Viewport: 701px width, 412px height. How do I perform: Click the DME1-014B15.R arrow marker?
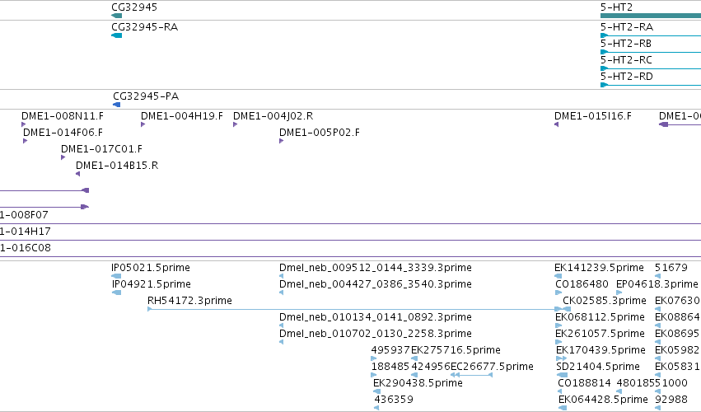pos(77,174)
